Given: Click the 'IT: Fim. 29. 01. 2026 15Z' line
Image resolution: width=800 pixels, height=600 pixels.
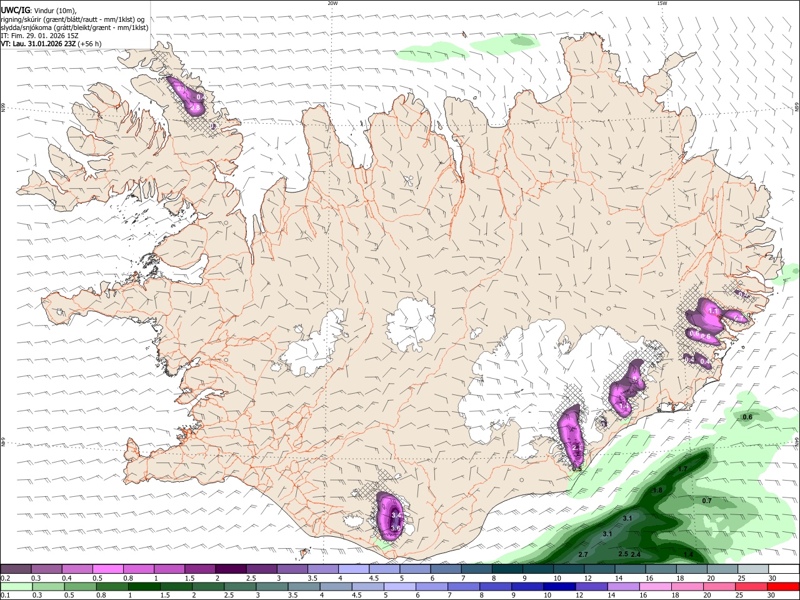Looking at the screenshot, I should (x=40, y=36).
